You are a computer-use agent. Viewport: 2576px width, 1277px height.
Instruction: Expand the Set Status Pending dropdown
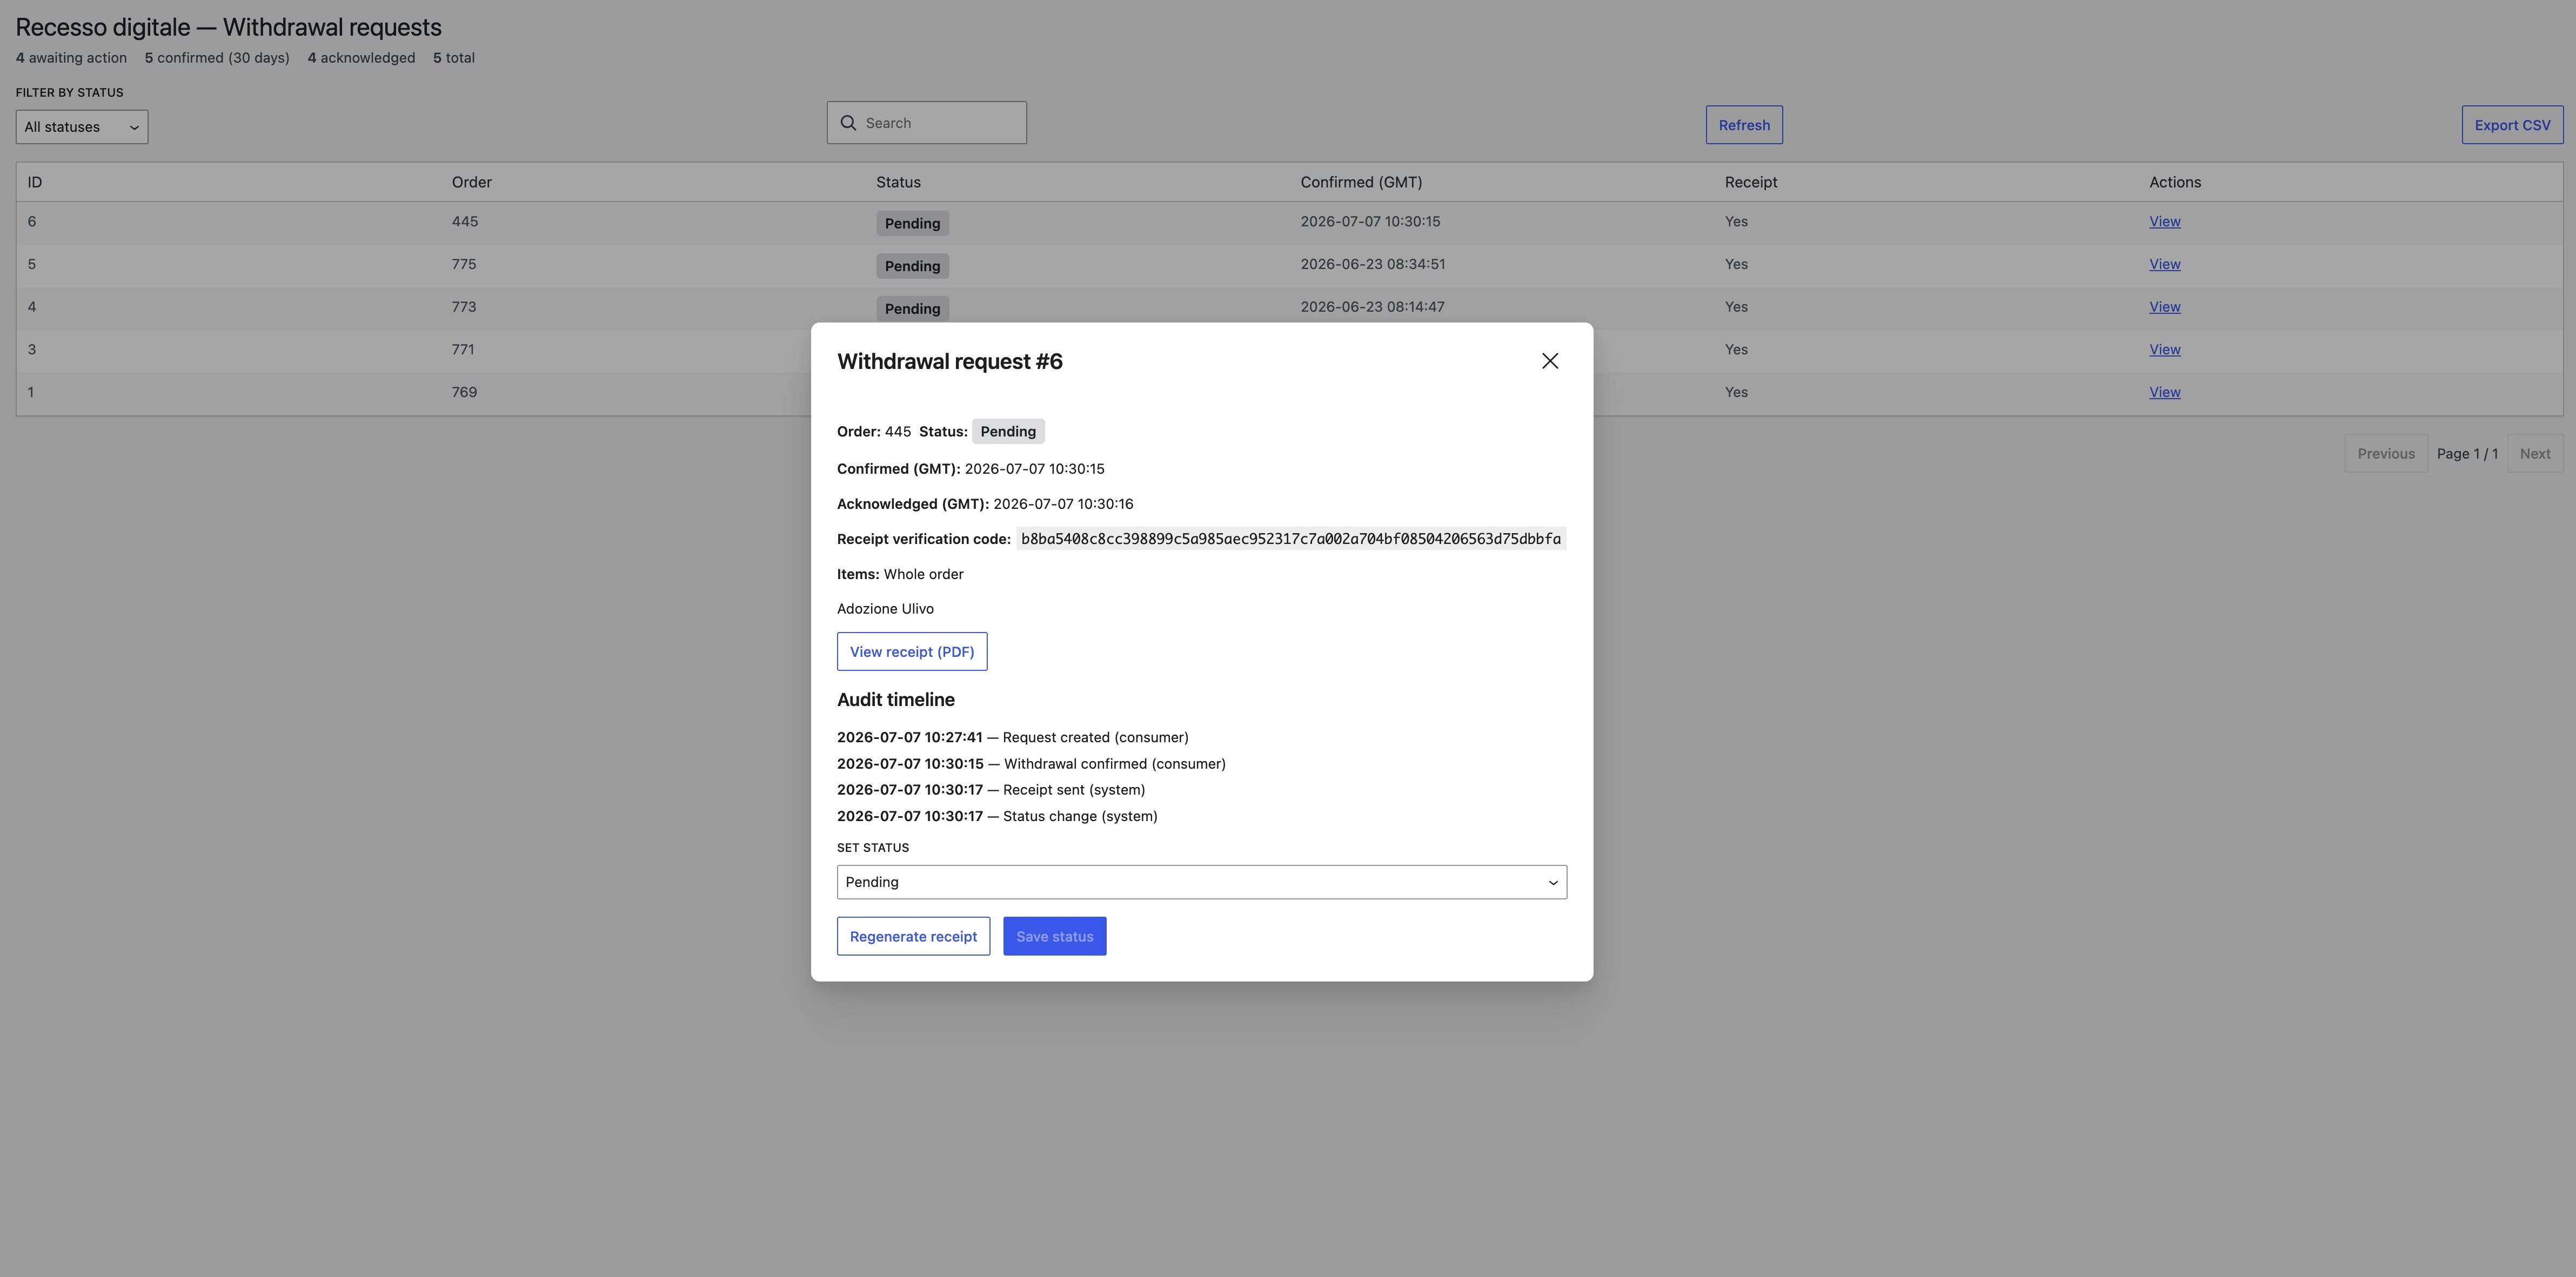[x=1202, y=882]
